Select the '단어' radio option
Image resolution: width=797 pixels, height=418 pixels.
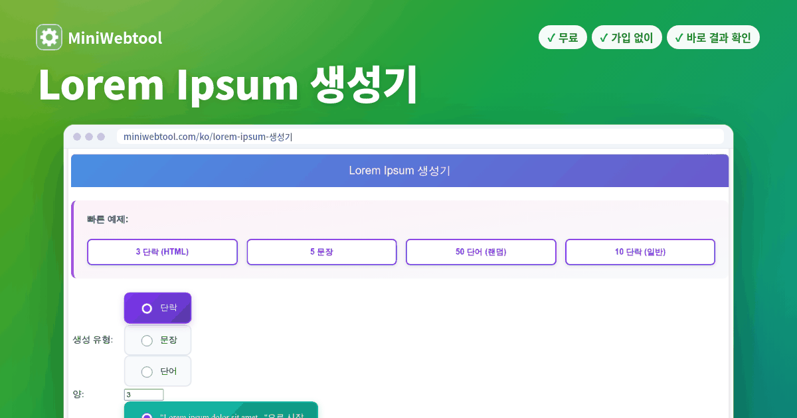click(x=157, y=372)
